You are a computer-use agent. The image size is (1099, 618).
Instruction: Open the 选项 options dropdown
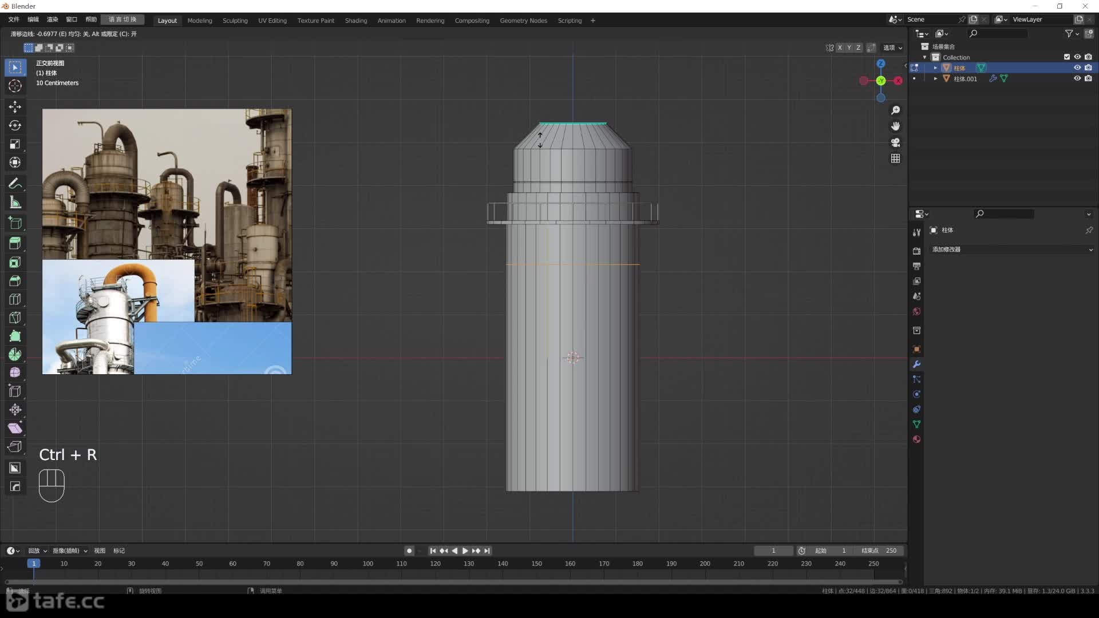pos(892,47)
